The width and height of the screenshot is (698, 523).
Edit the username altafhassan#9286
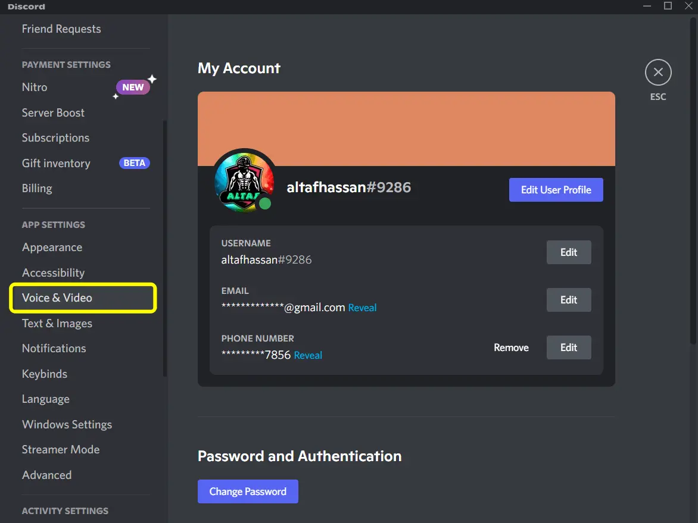pyautogui.click(x=568, y=252)
